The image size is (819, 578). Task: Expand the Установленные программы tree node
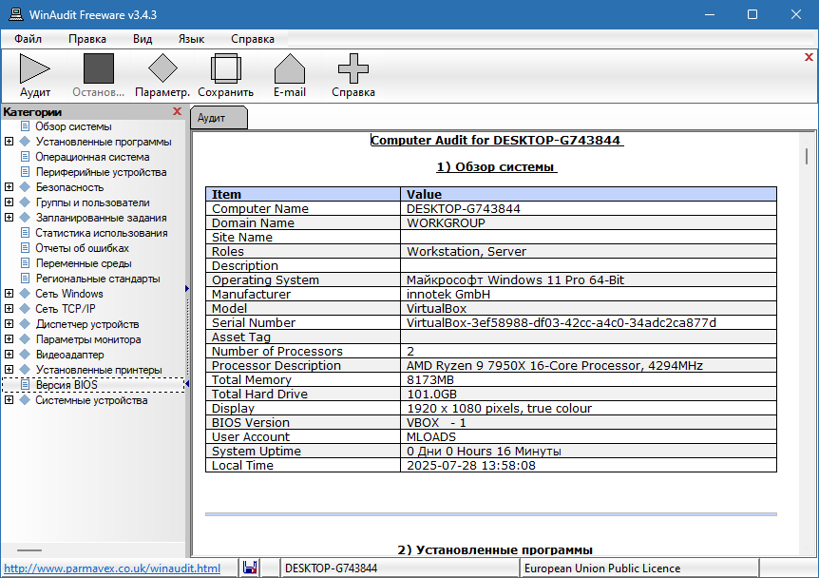tap(9, 141)
